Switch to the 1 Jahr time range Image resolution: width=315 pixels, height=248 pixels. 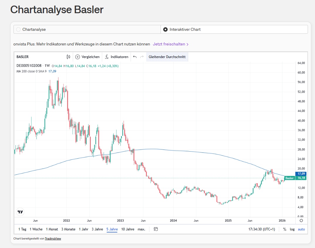(x=83, y=229)
